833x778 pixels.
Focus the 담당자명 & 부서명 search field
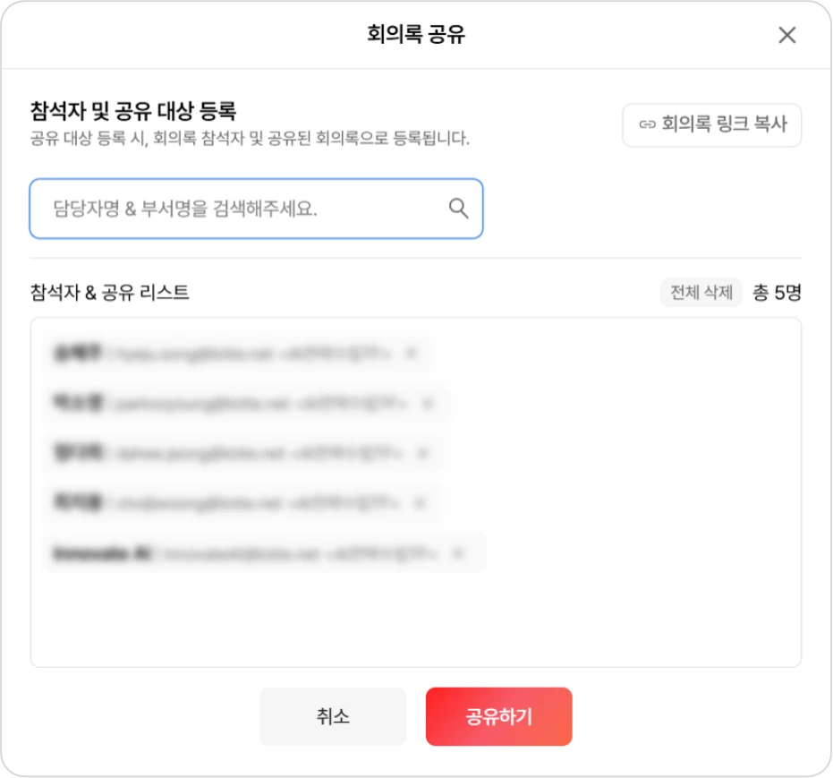pos(242,209)
